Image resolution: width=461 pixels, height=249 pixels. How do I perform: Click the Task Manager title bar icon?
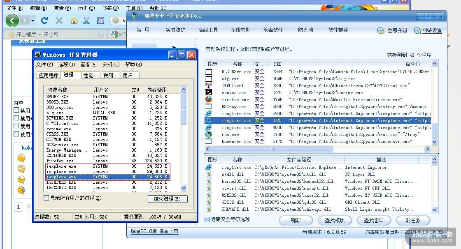click(37, 55)
